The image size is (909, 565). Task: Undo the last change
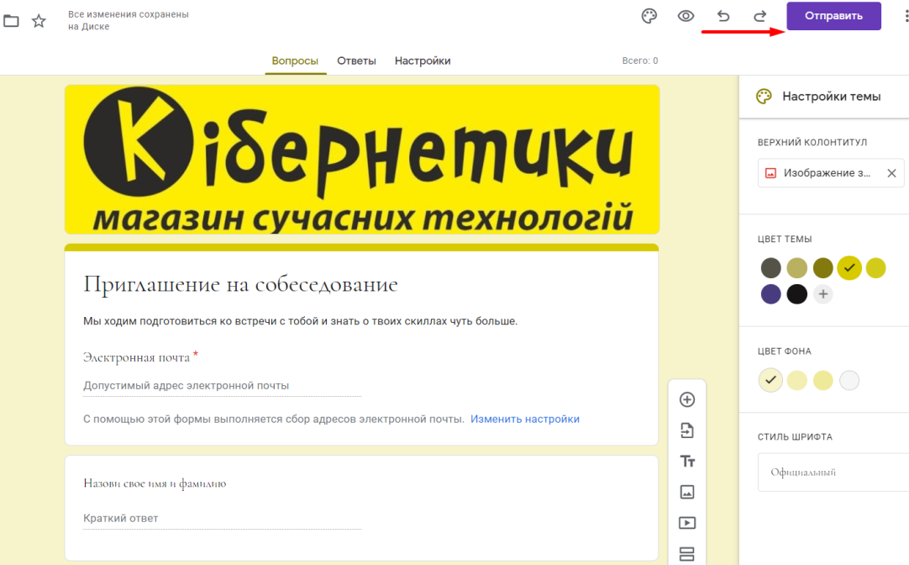coord(722,16)
